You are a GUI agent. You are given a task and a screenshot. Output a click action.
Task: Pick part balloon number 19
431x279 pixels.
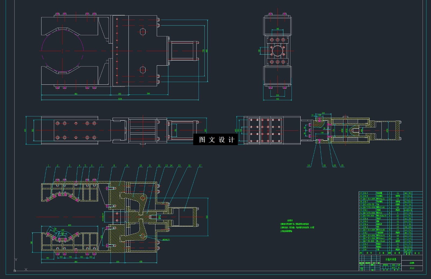[x=324, y=166]
